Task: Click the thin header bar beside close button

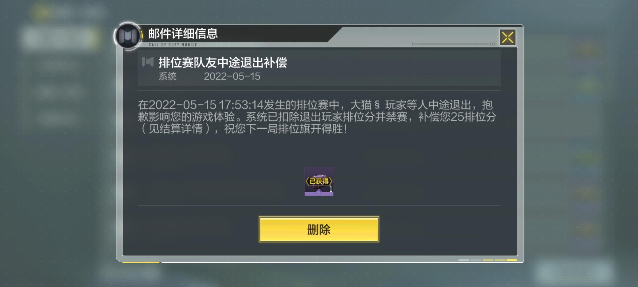Action: (453, 44)
